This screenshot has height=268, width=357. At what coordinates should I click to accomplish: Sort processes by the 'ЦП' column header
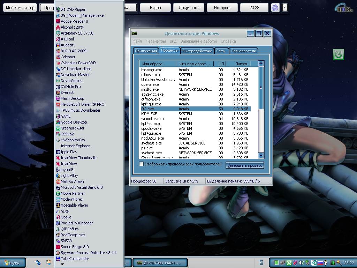220,64
